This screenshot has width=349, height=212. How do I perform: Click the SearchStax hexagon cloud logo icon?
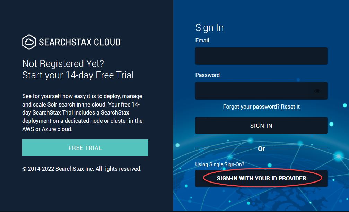pos(29,42)
